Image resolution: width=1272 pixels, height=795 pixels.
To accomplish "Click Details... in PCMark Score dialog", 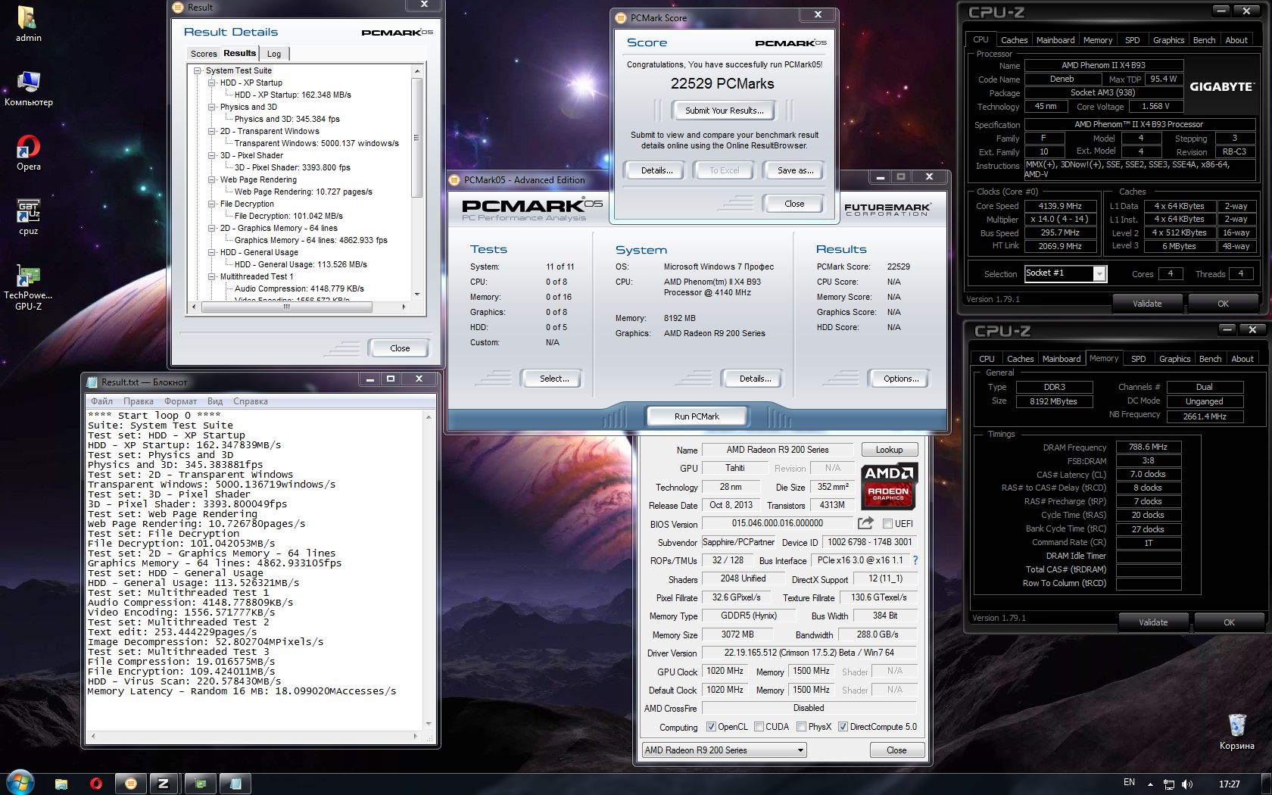I will click(656, 170).
